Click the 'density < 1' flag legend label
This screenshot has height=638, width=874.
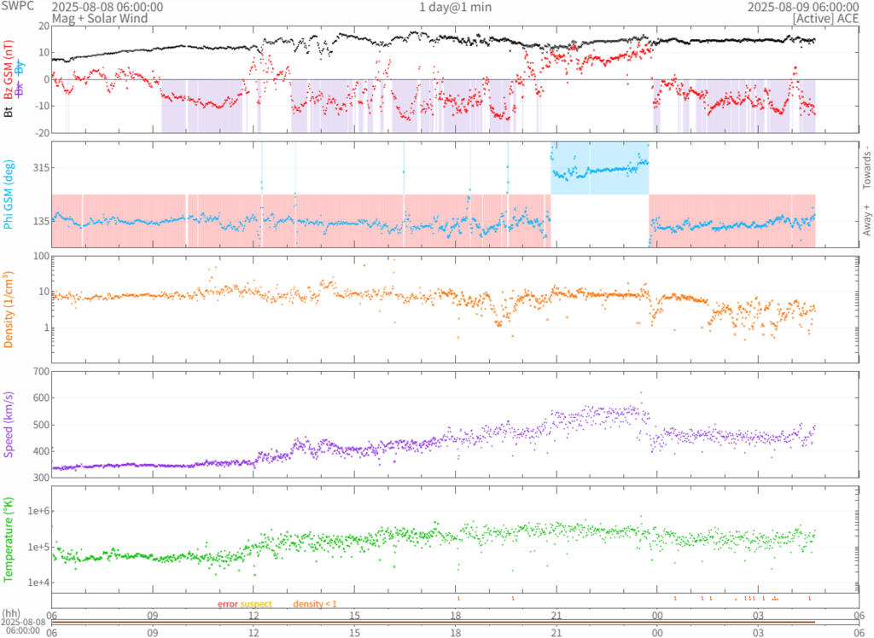tap(315, 604)
